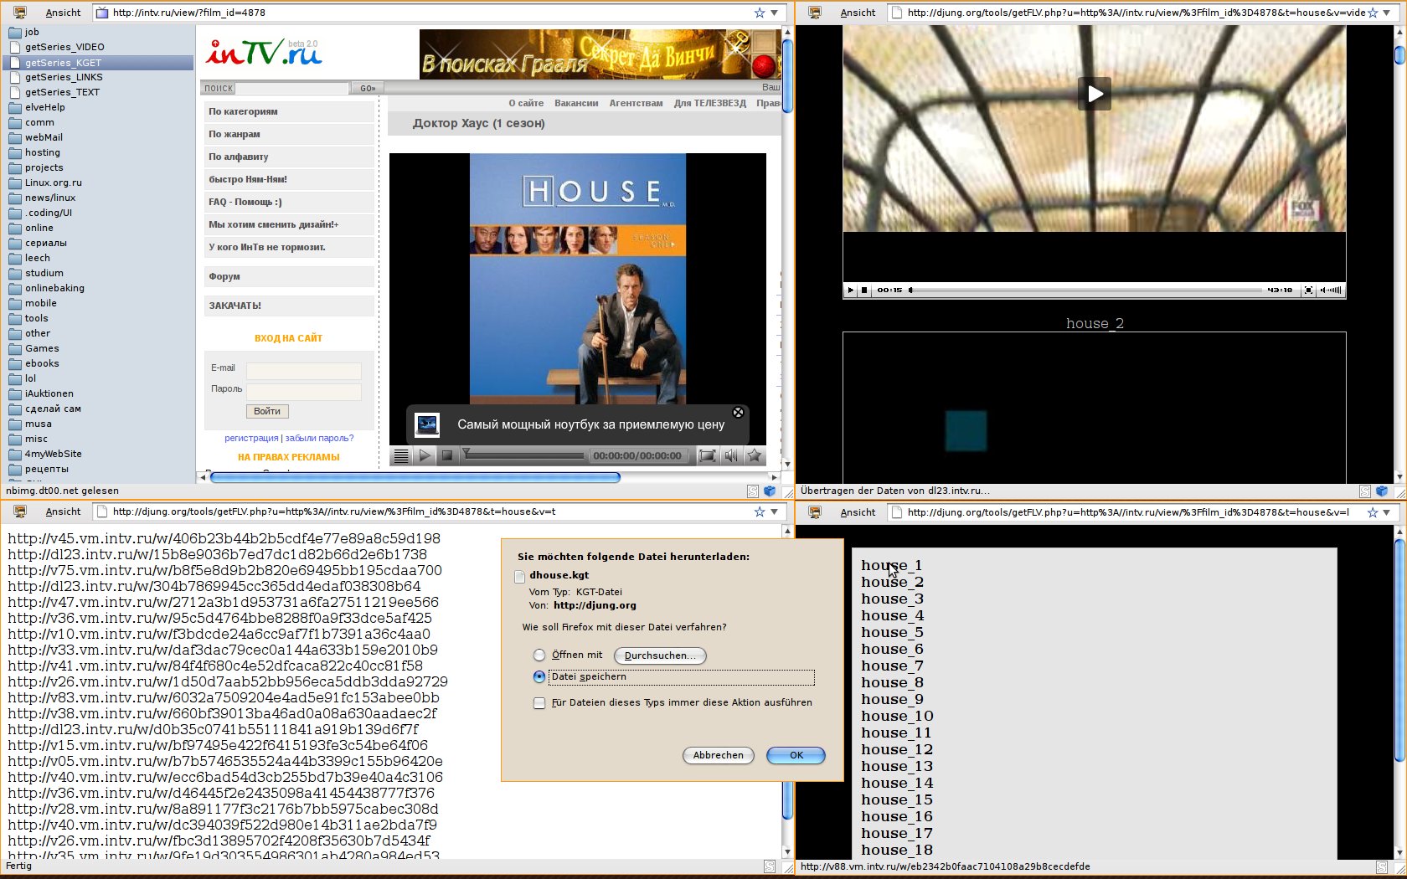Viewport: 1407px width, 879px height.
Task: Click top-right FLV player seek bar
Action: click(1085, 290)
